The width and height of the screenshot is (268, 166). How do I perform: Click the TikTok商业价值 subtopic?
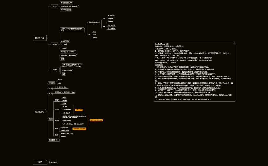pyautogui.click(x=66, y=10)
